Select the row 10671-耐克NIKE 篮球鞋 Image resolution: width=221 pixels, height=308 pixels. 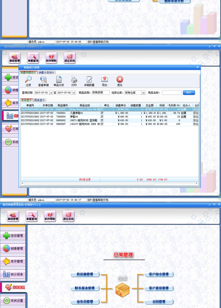pyautogui.click(x=110, y=120)
